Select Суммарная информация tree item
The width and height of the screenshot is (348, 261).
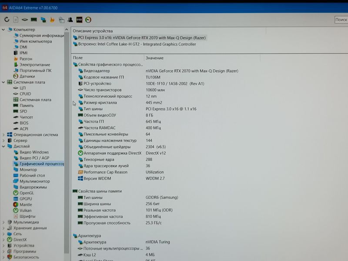[39, 35]
